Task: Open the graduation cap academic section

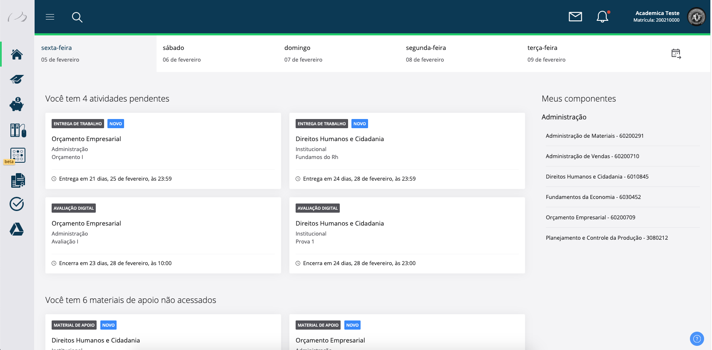Action: pyautogui.click(x=17, y=79)
